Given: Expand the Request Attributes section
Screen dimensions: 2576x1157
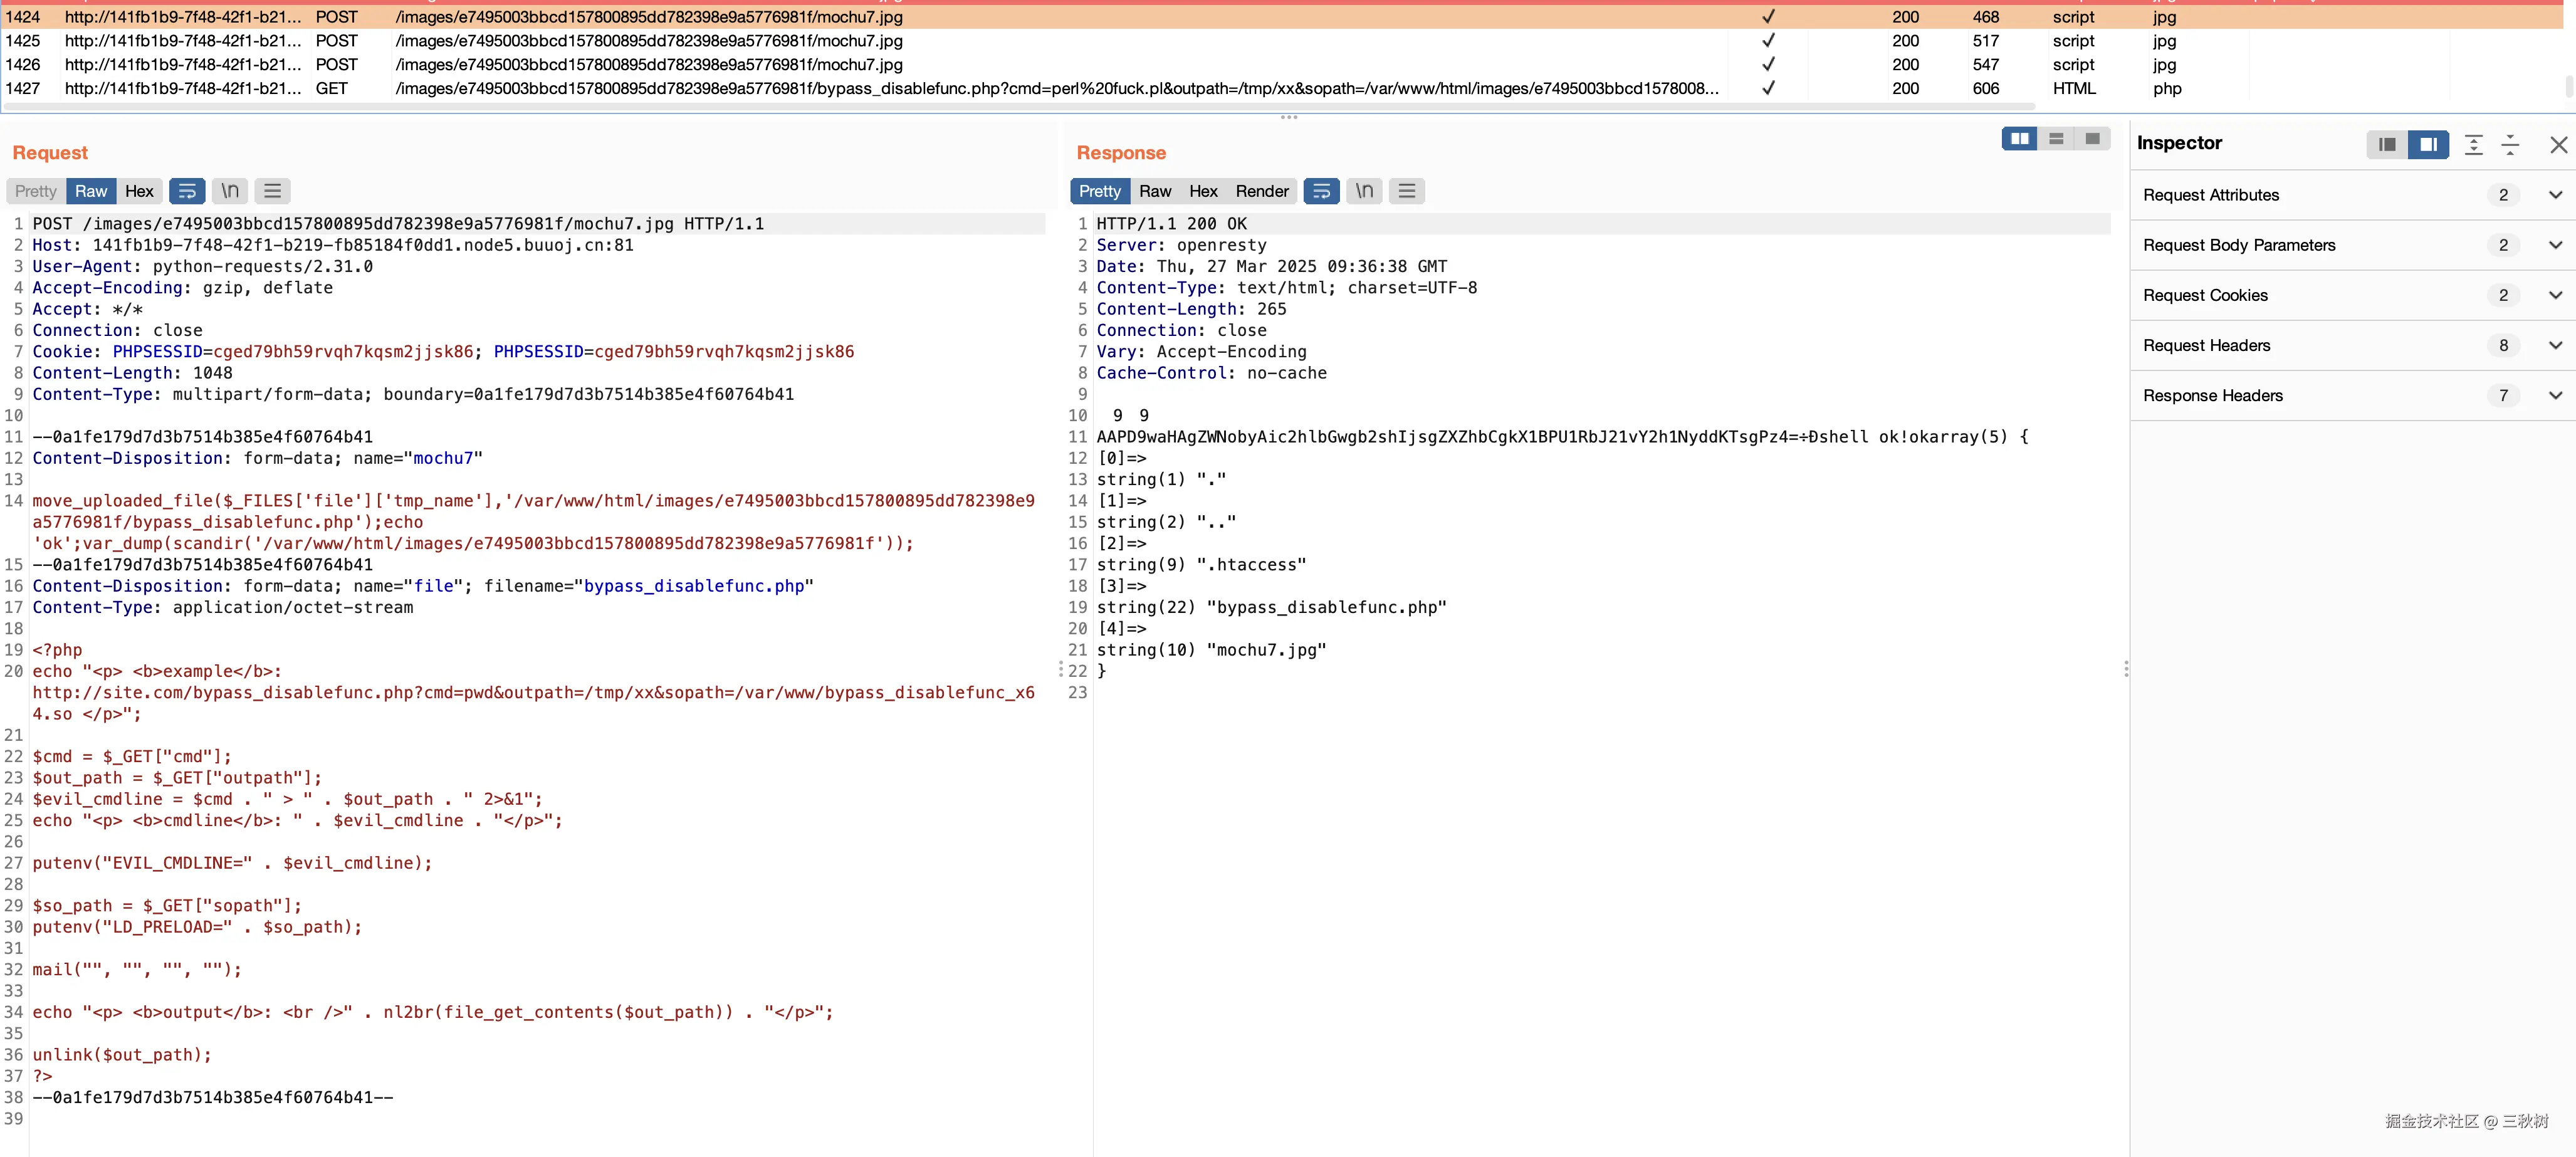Looking at the screenshot, I should [x=2555, y=195].
